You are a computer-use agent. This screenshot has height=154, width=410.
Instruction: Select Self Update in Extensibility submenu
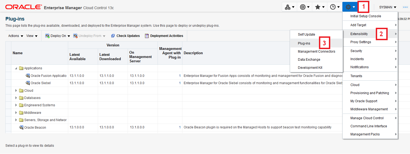pos(316,35)
